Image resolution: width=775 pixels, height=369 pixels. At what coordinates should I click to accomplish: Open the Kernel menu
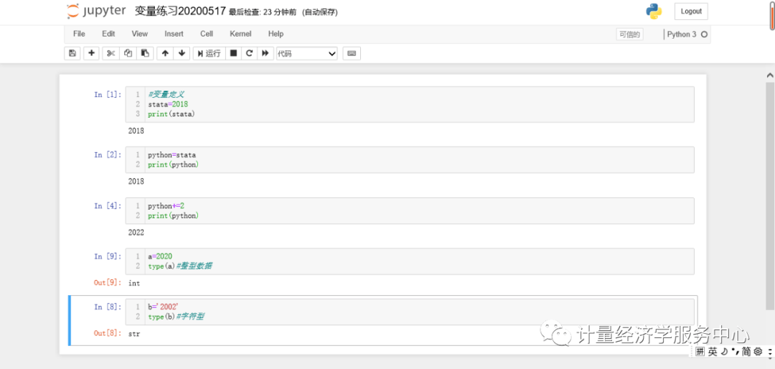pos(240,34)
